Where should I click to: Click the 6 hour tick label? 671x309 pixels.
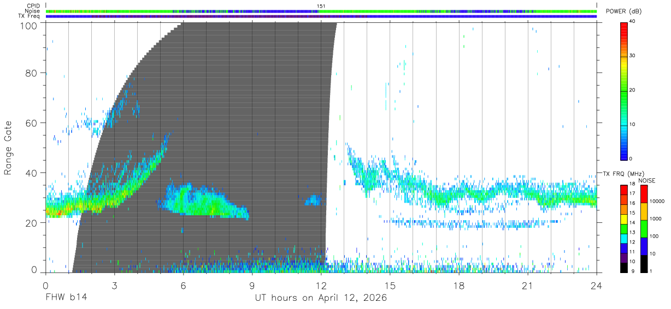click(183, 285)
